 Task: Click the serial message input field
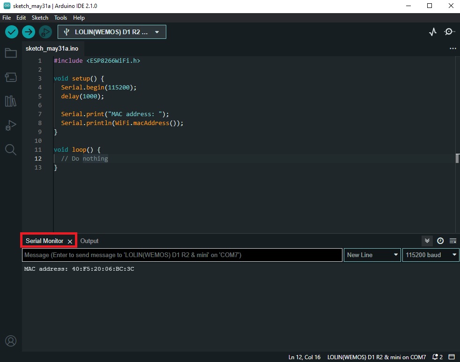(182, 255)
